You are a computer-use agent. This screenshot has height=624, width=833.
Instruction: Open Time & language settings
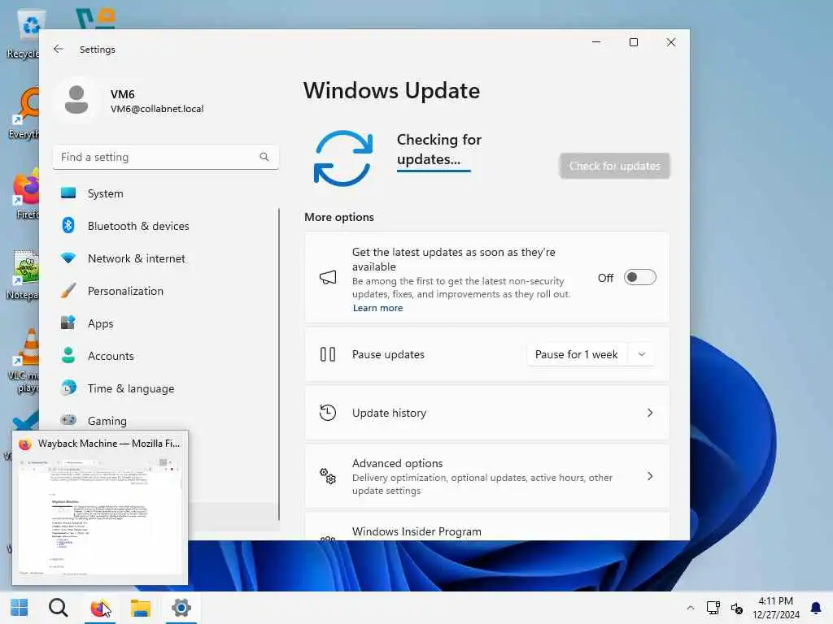point(166,388)
